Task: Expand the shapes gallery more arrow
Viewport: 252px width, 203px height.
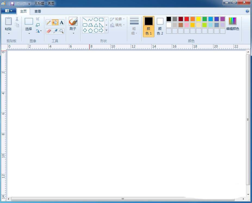Action: point(106,30)
